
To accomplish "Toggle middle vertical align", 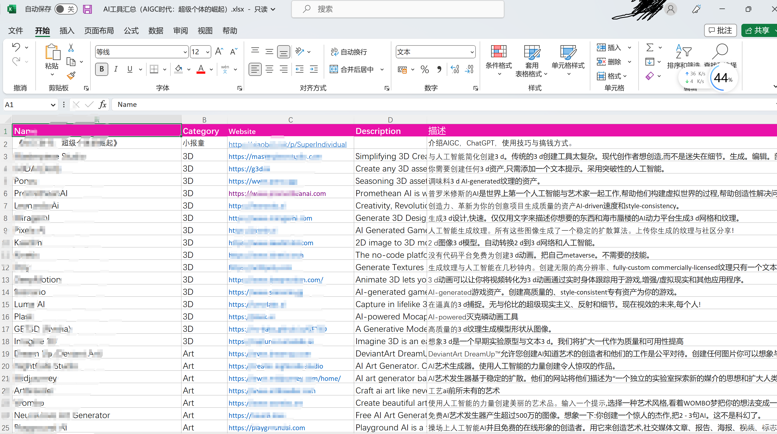I will (269, 52).
